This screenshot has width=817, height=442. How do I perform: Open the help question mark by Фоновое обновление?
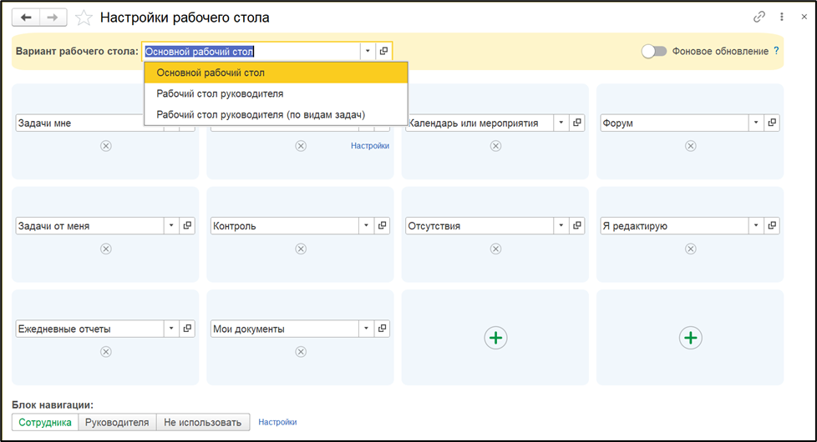pos(776,51)
